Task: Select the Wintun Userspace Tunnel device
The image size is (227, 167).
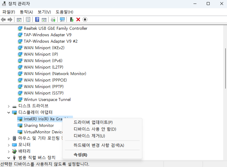Action: click(x=47, y=99)
